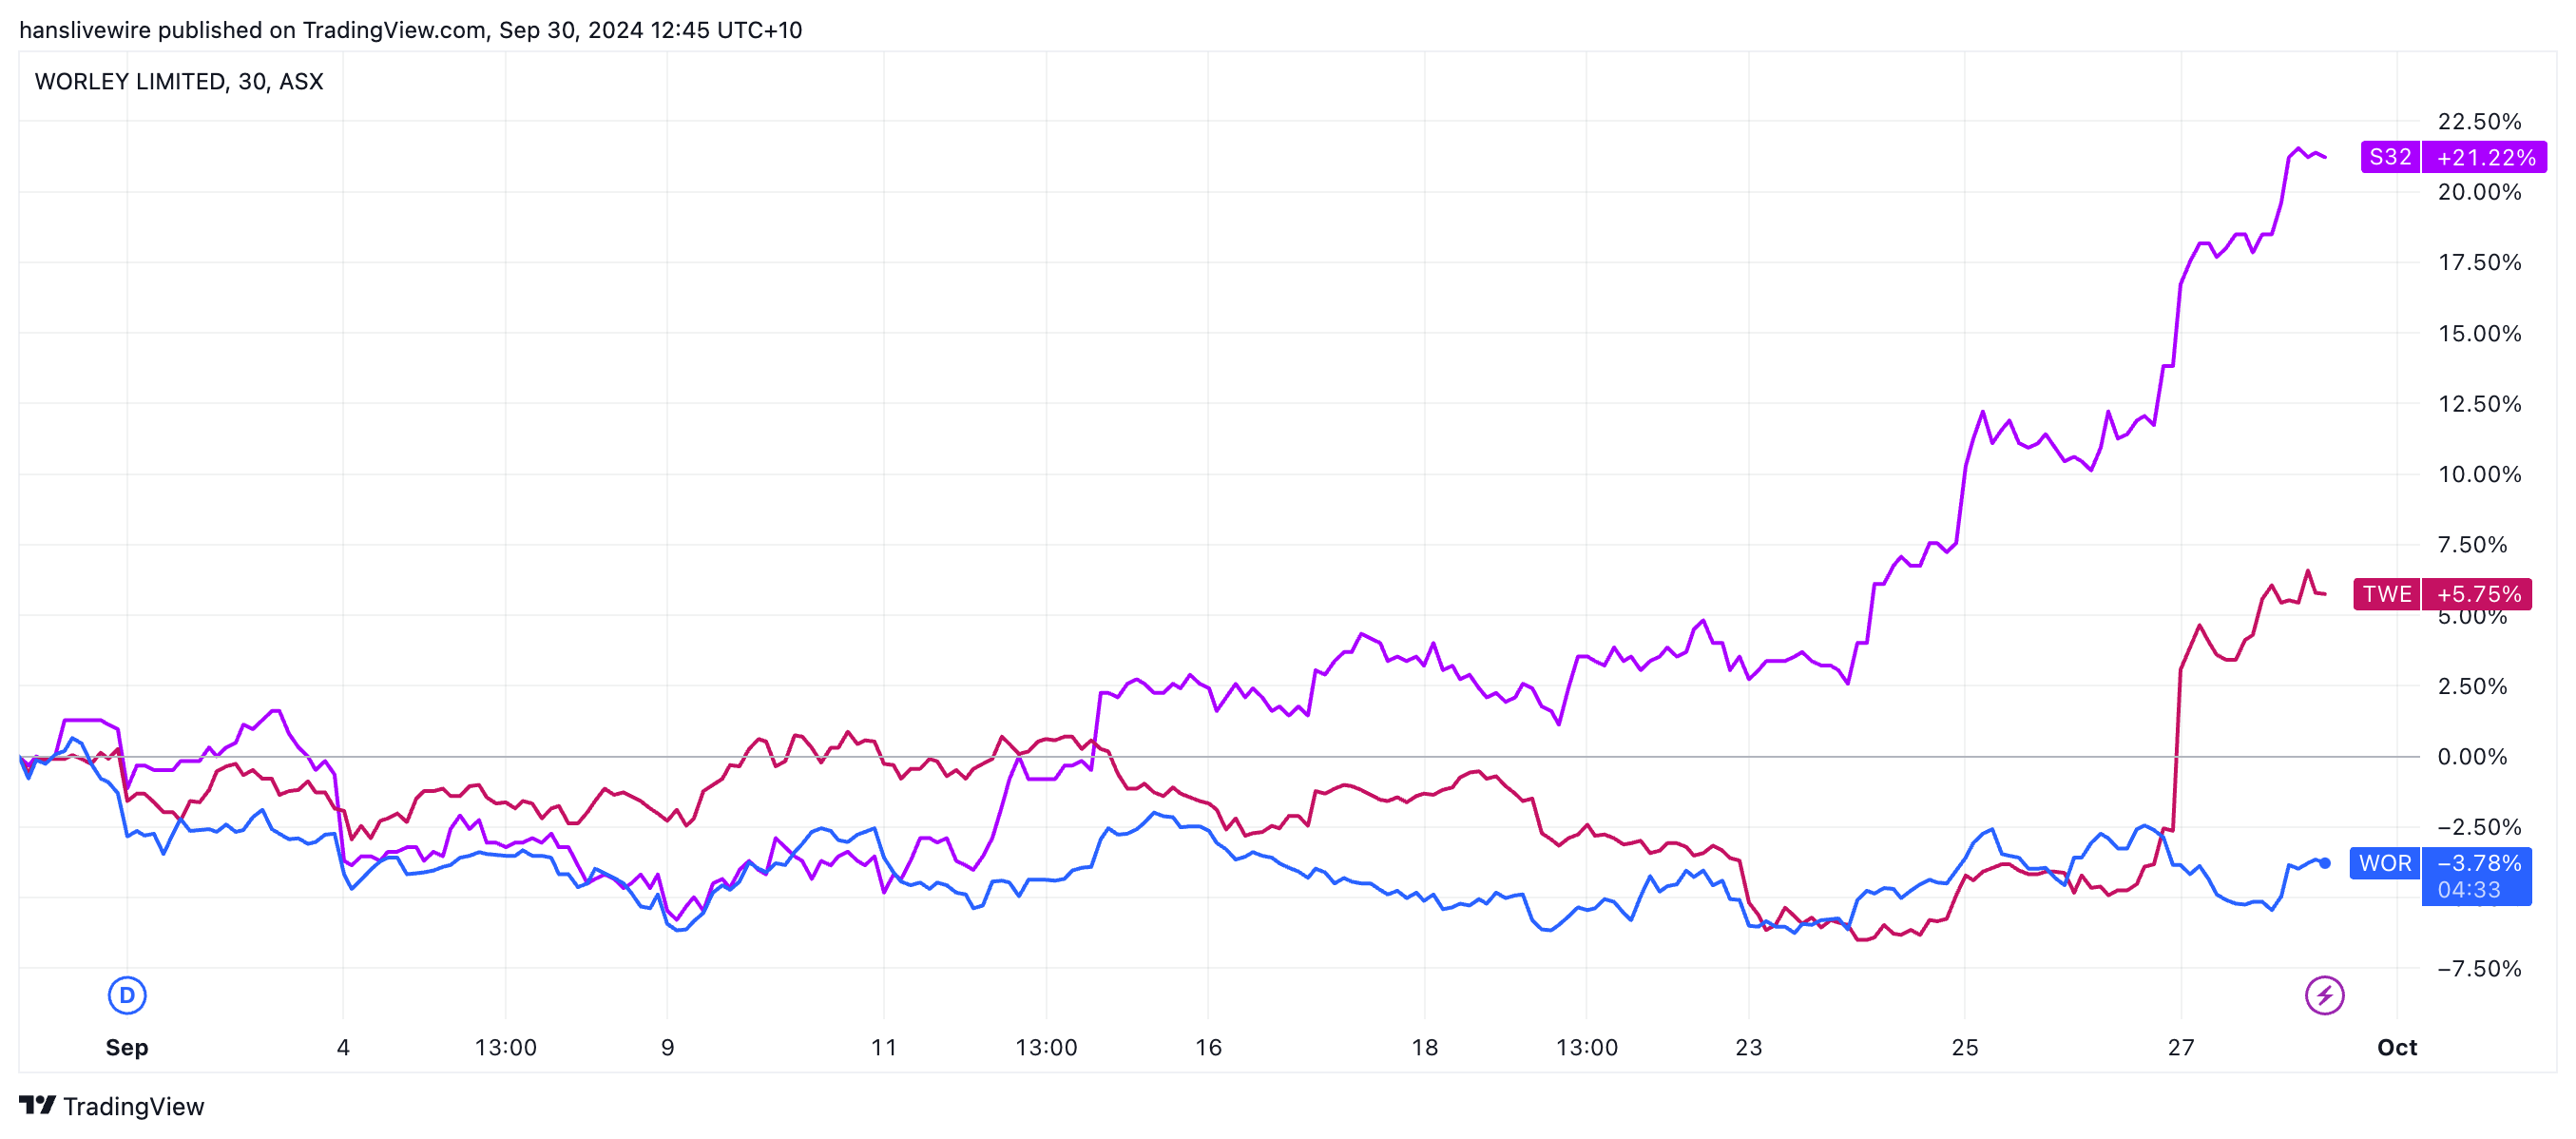
Task: Click the TradingView logo icon
Action: coord(38,1105)
